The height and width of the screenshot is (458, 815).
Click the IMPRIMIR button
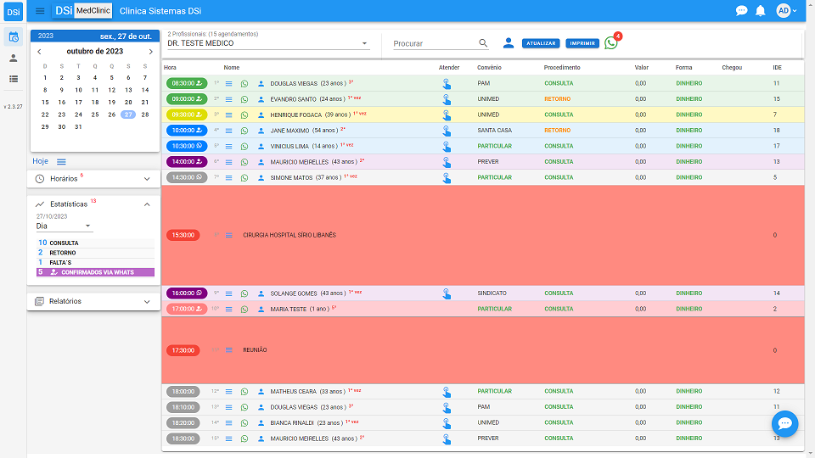click(582, 43)
